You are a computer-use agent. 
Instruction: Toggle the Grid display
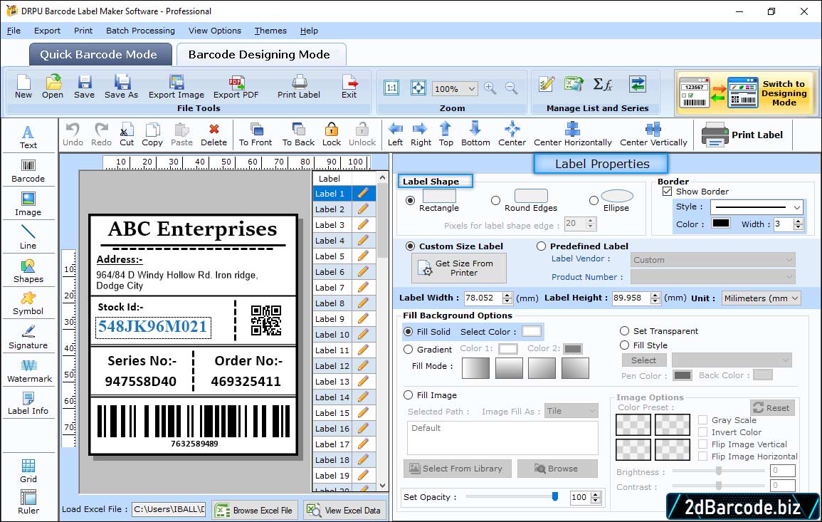[28, 471]
